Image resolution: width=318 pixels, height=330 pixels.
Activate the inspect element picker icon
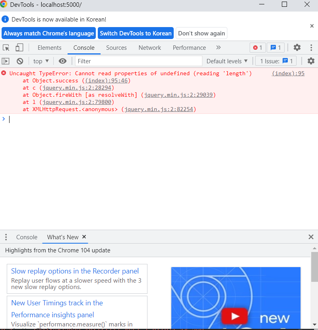click(6, 48)
